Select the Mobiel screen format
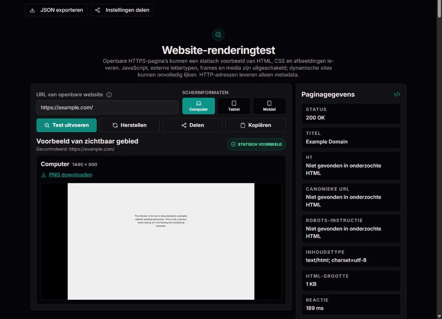 (x=269, y=106)
